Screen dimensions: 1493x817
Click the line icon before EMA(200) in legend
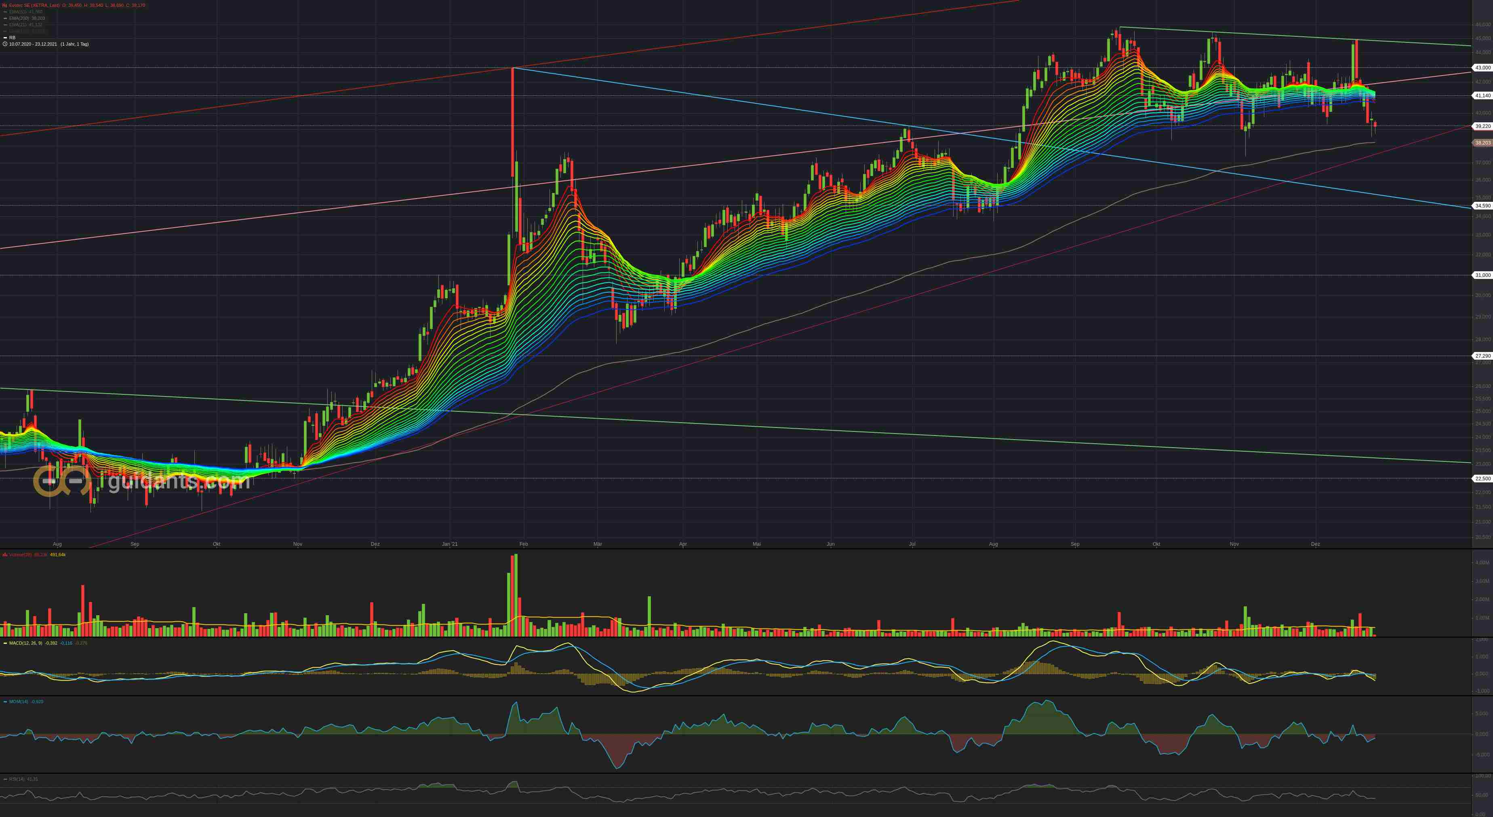[5, 18]
